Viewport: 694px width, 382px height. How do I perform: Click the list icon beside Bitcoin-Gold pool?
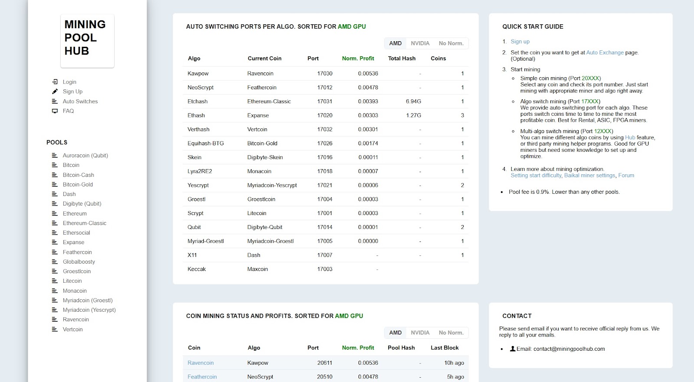click(55, 184)
